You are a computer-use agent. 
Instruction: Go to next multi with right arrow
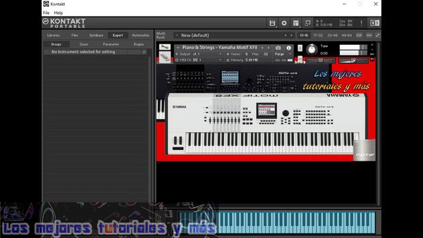[x=291, y=35]
